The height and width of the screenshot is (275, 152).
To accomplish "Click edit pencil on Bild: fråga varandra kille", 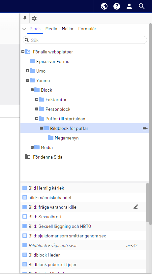I will 136,207.
